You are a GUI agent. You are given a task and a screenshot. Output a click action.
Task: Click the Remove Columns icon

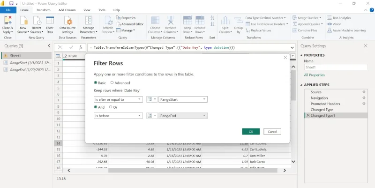coord(171,21)
